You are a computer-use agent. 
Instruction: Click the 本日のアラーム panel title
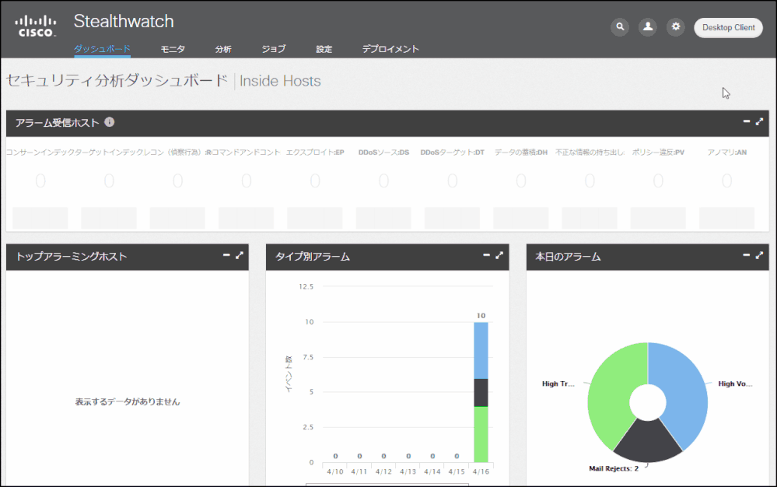(568, 256)
